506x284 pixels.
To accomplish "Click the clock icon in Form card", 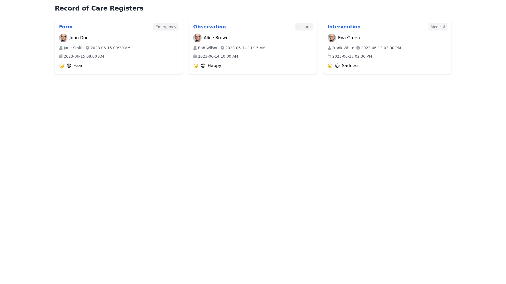I will [x=87, y=48].
